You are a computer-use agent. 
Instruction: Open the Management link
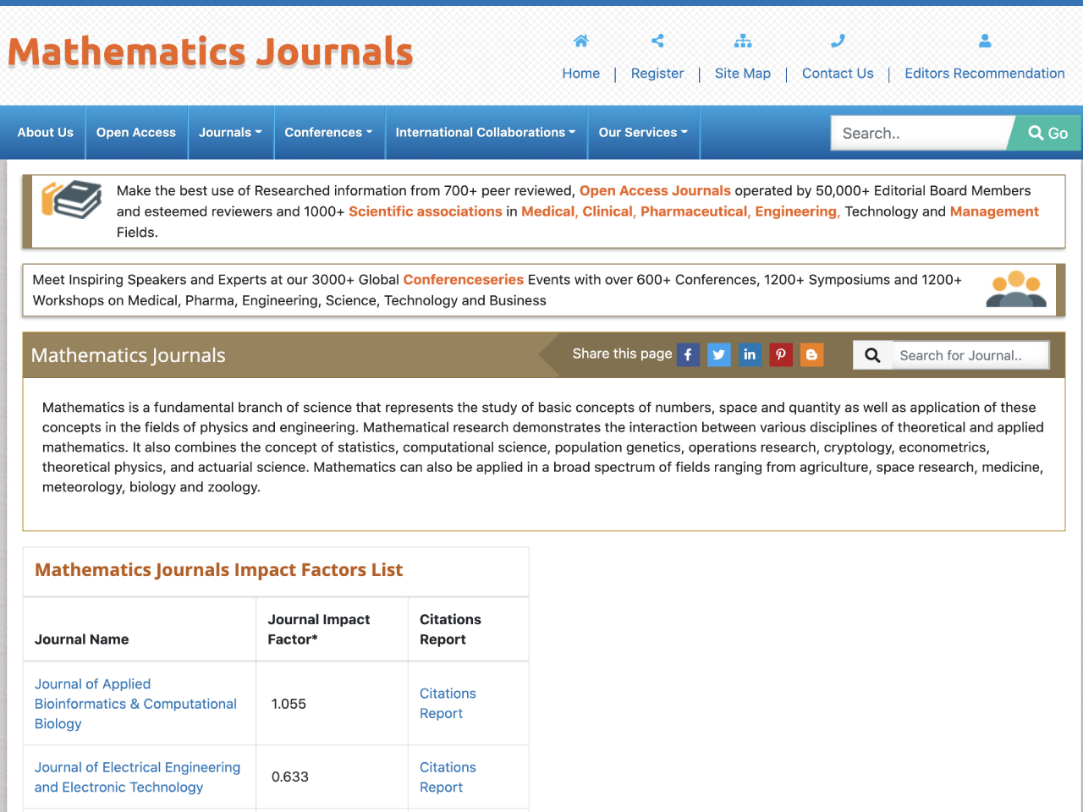coord(994,211)
